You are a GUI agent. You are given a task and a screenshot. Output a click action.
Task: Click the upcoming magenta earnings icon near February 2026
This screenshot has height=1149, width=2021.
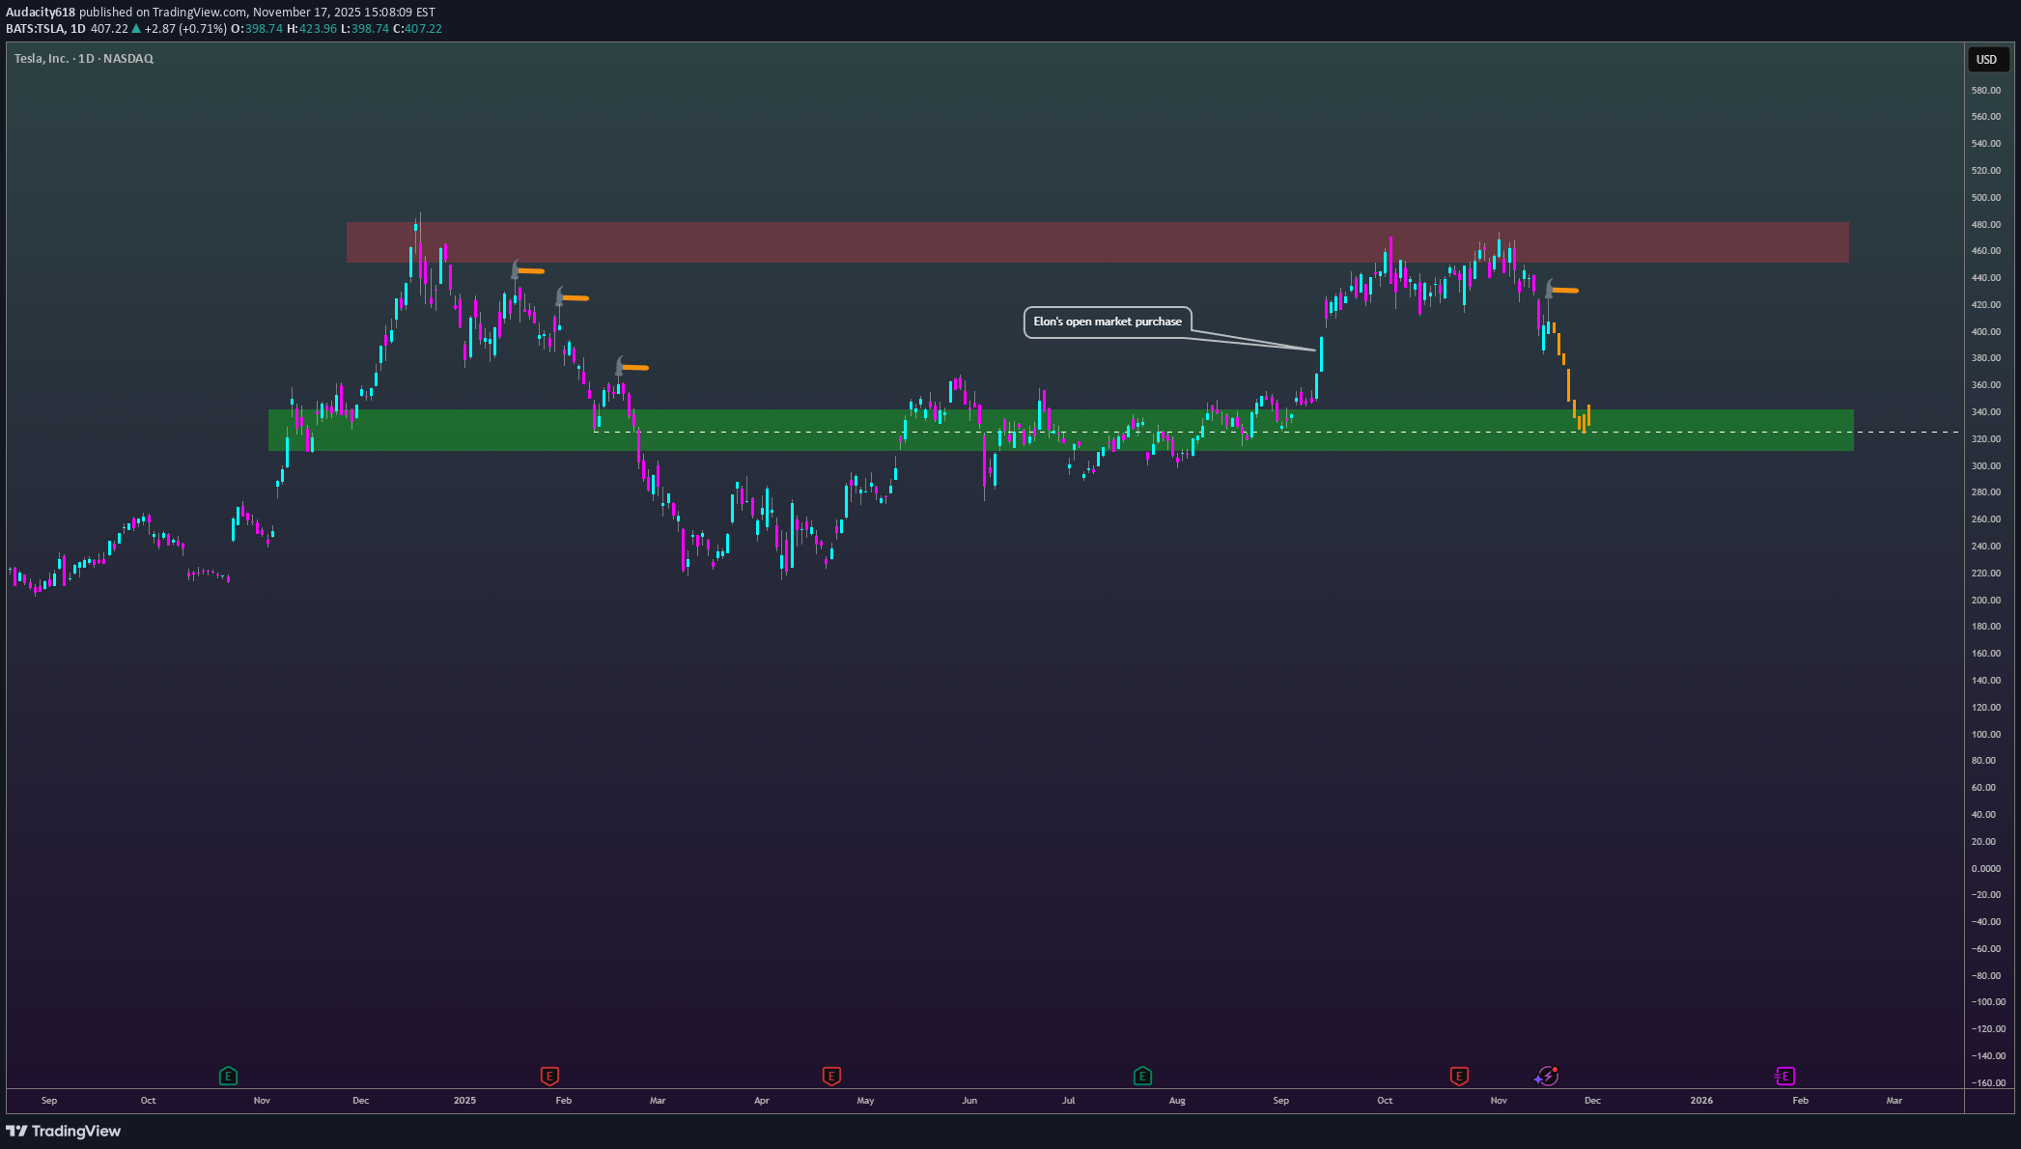click(1784, 1076)
